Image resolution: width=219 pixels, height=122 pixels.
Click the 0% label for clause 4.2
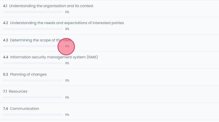[x=67, y=29]
